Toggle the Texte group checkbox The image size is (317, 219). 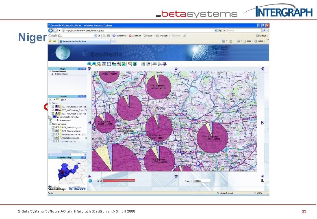point(50,103)
